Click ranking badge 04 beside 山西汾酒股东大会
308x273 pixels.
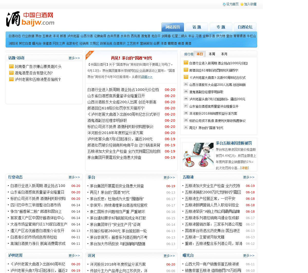point(186,84)
